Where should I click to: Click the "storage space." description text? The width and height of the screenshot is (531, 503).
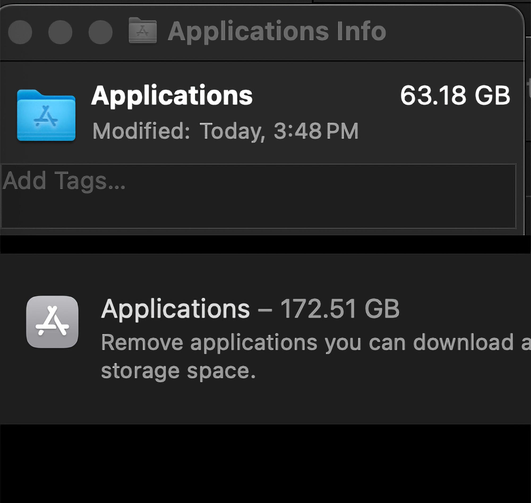pyautogui.click(x=178, y=371)
